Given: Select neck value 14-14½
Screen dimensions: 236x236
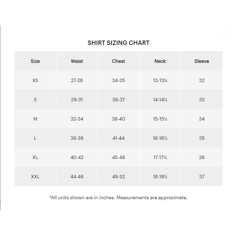Looking at the screenshot, I should pyautogui.click(x=160, y=100).
